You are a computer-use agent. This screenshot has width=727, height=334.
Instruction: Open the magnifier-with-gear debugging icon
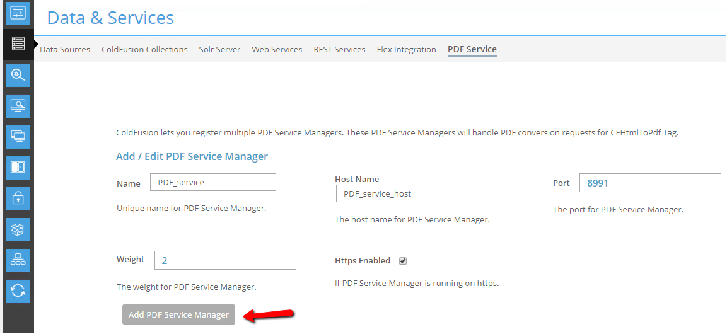pyautogui.click(x=18, y=75)
